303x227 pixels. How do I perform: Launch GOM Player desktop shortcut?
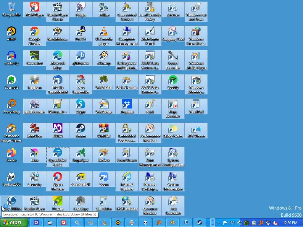pyautogui.click(x=35, y=9)
